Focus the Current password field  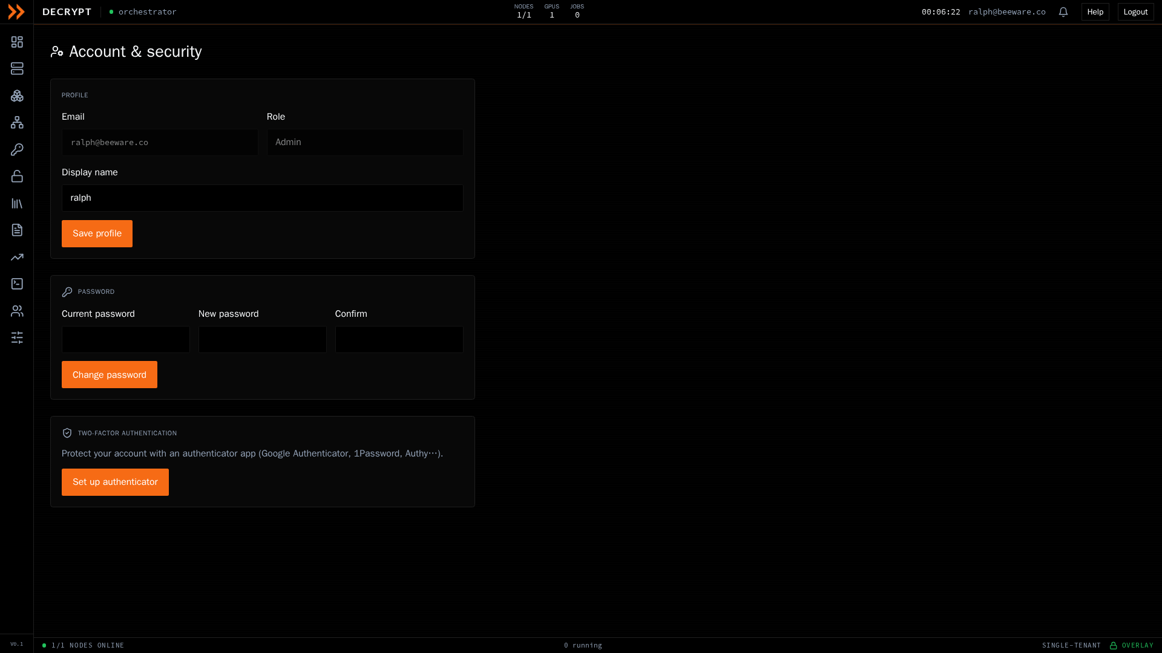tap(126, 339)
